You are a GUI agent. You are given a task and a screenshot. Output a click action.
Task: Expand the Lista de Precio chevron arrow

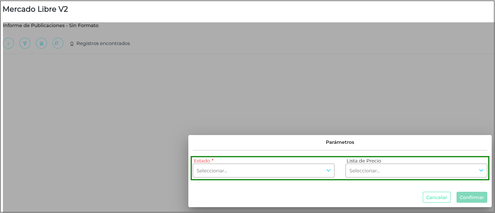pyautogui.click(x=481, y=171)
